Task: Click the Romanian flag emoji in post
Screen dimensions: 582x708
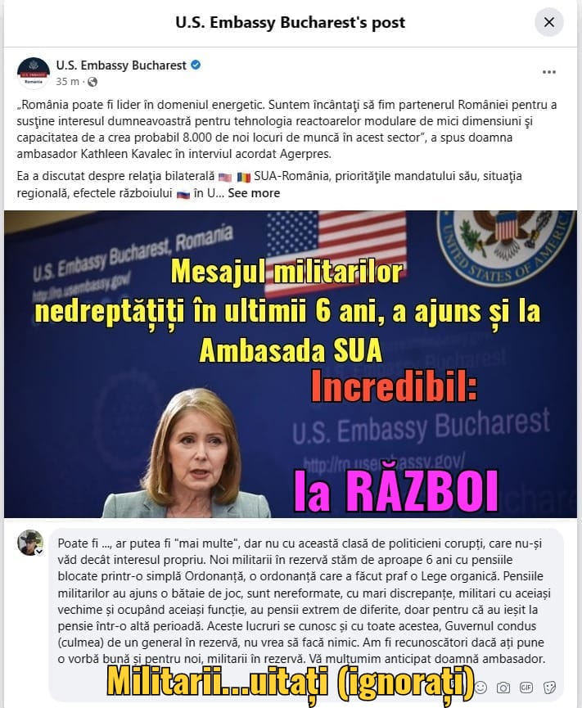Action: click(243, 177)
